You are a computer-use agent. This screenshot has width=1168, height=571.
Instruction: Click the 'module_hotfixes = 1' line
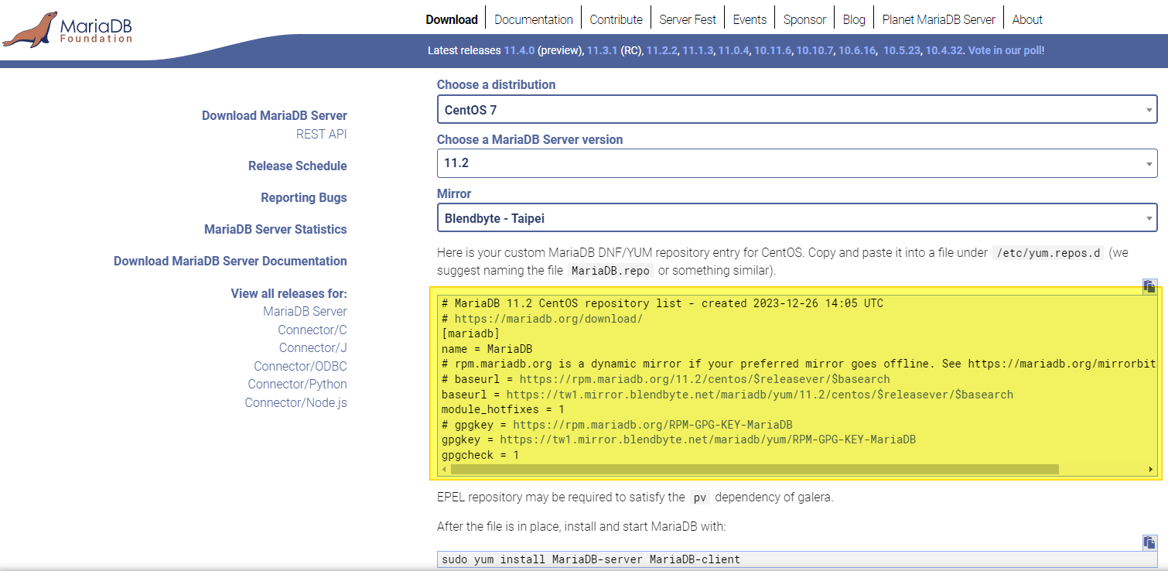point(503,409)
